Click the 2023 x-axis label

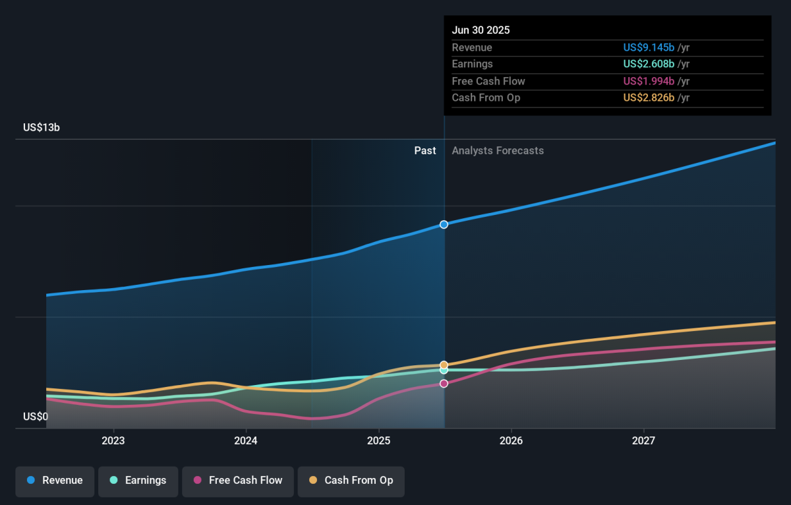(113, 440)
